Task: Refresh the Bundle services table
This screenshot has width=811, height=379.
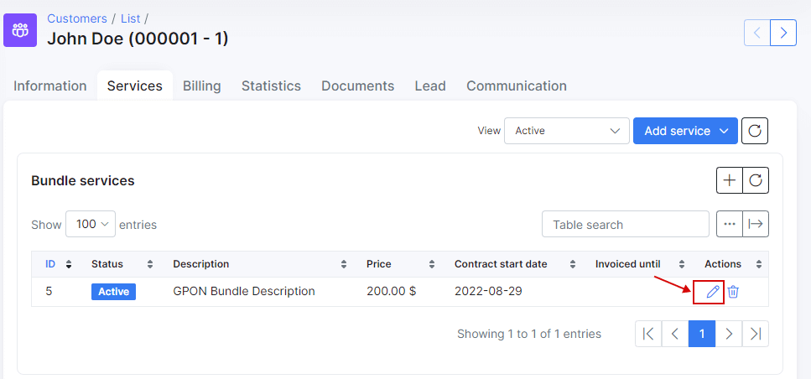Action: [x=756, y=180]
